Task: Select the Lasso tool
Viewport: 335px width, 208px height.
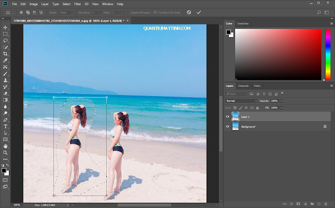Action: tap(5, 41)
